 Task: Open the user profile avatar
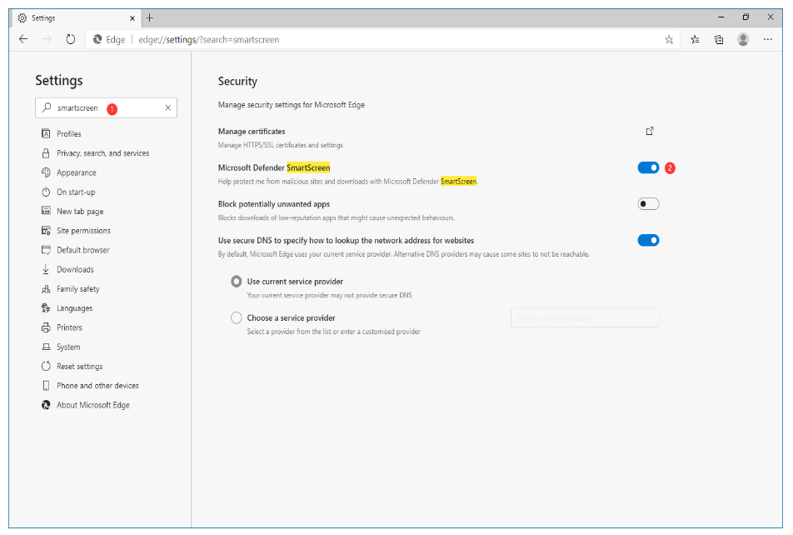coord(743,39)
